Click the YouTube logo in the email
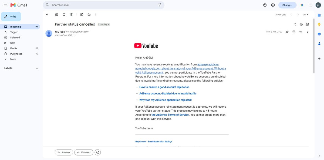The height and width of the screenshot is (160, 324). point(146,46)
